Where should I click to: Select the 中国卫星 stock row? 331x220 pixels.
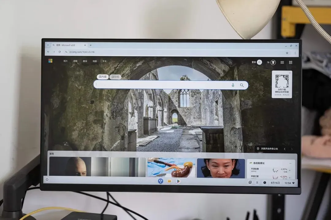coord(271,177)
